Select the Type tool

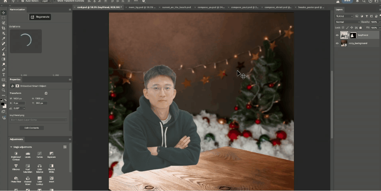(3, 75)
